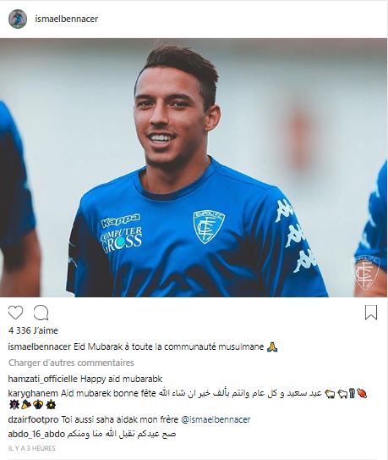Open comments via speech bubble icon
The width and height of the screenshot is (388, 460).
point(41,313)
